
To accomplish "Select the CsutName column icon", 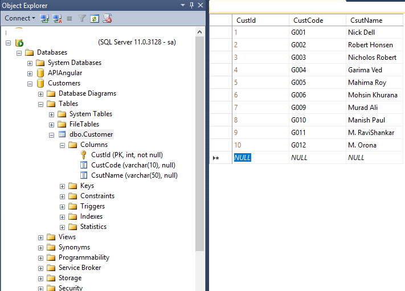I will (x=84, y=175).
